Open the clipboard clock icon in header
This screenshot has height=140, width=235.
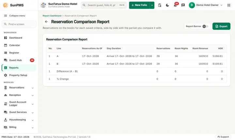point(160,5)
